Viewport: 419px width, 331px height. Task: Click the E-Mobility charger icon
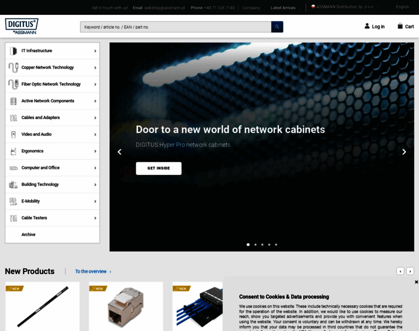click(13, 201)
